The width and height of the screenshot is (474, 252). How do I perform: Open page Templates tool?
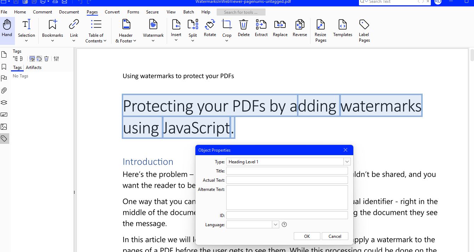342,28
